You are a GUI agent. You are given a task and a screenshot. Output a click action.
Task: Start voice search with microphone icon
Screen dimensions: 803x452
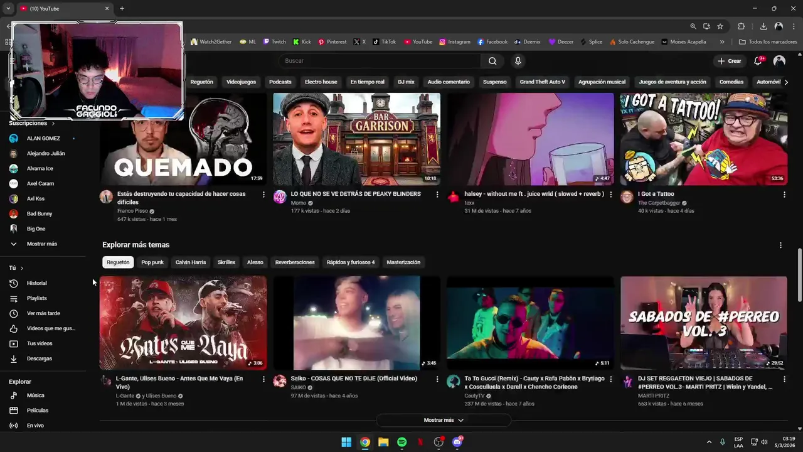[518, 61]
